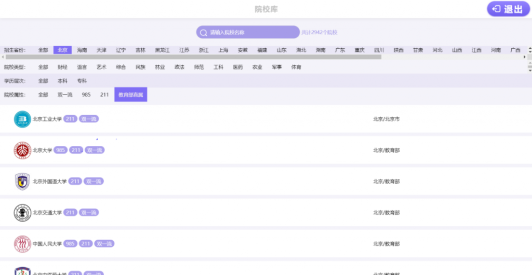Click the Beijing University of Chinese Medicine logo

click(x=22, y=271)
